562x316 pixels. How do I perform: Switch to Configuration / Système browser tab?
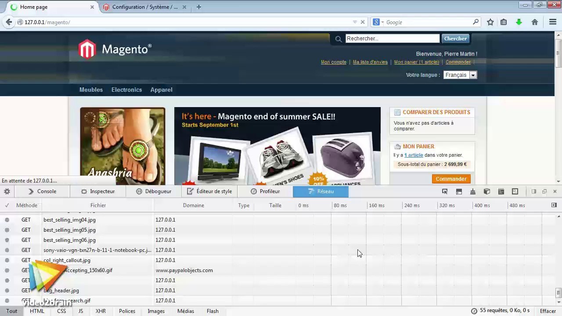click(145, 7)
